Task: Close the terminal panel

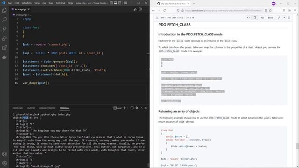Action: point(146,108)
